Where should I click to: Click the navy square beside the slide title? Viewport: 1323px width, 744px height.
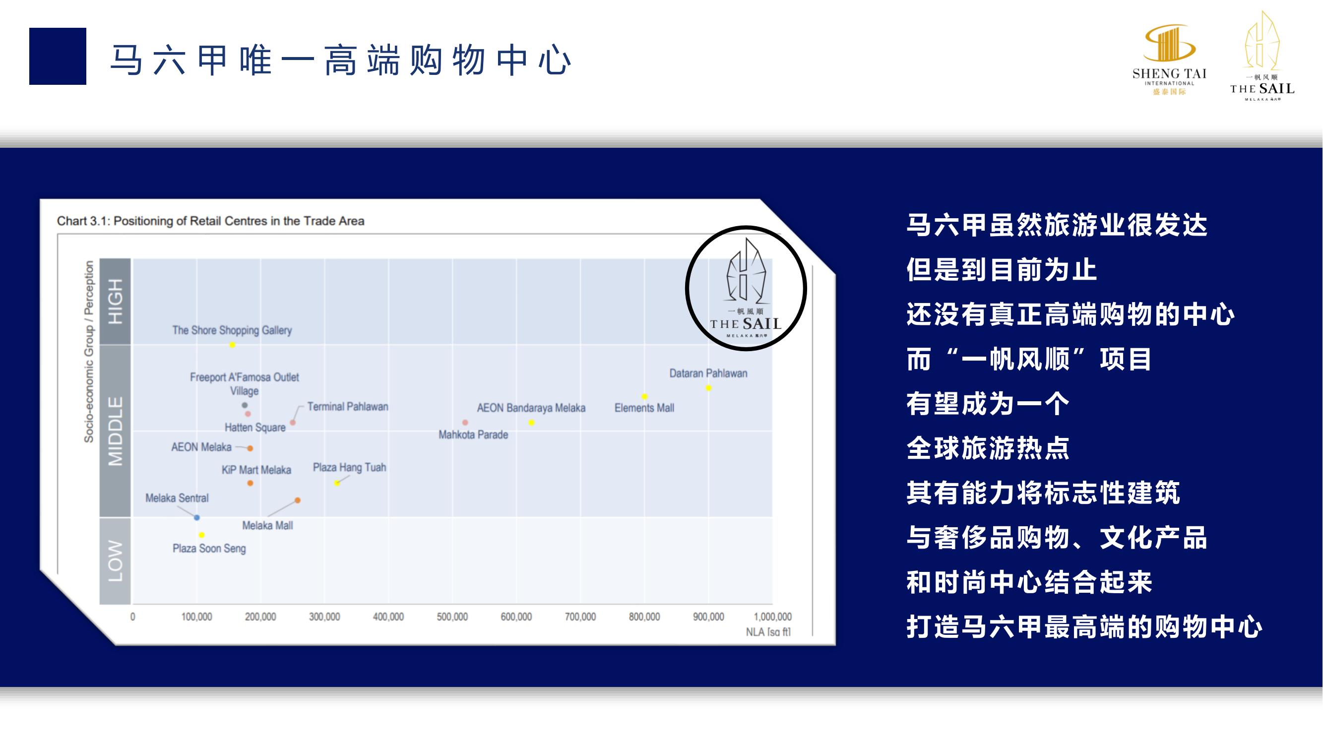[58, 56]
